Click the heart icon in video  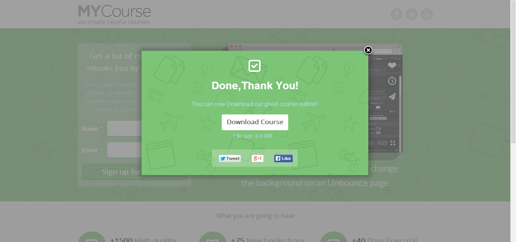pos(392,65)
